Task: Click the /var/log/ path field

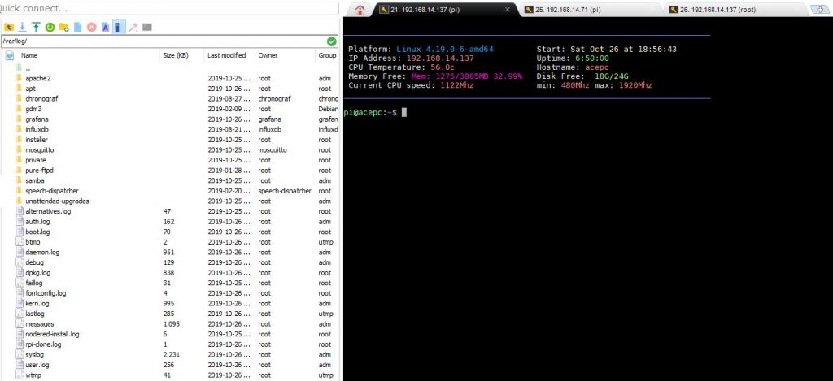Action: pyautogui.click(x=163, y=41)
